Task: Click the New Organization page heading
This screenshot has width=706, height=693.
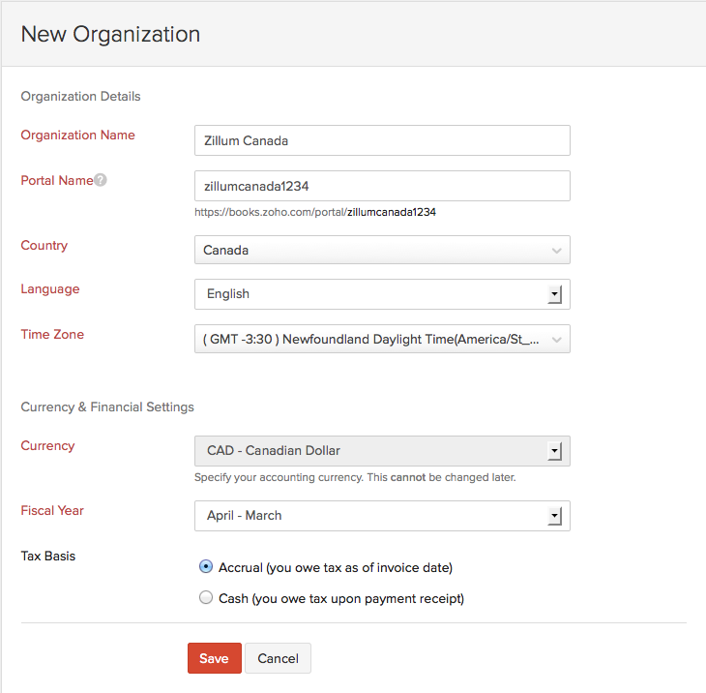Action: pos(110,34)
